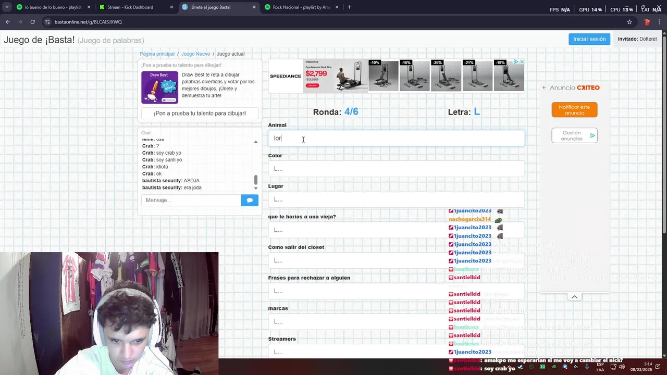The image size is (667, 375).
Task: Focus the Animal answer field
Action: (396, 138)
